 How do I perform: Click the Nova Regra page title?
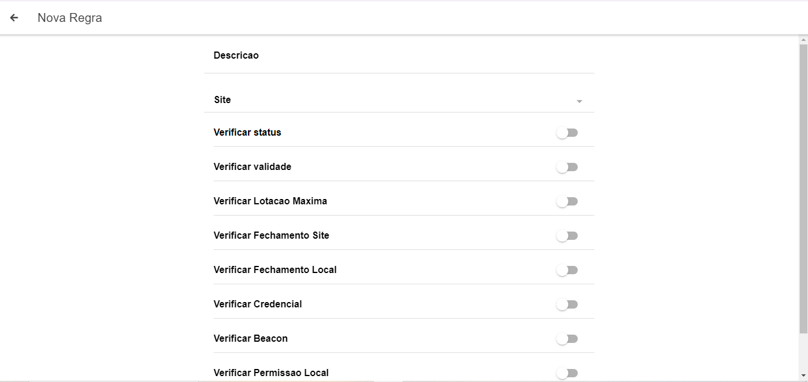pos(70,18)
